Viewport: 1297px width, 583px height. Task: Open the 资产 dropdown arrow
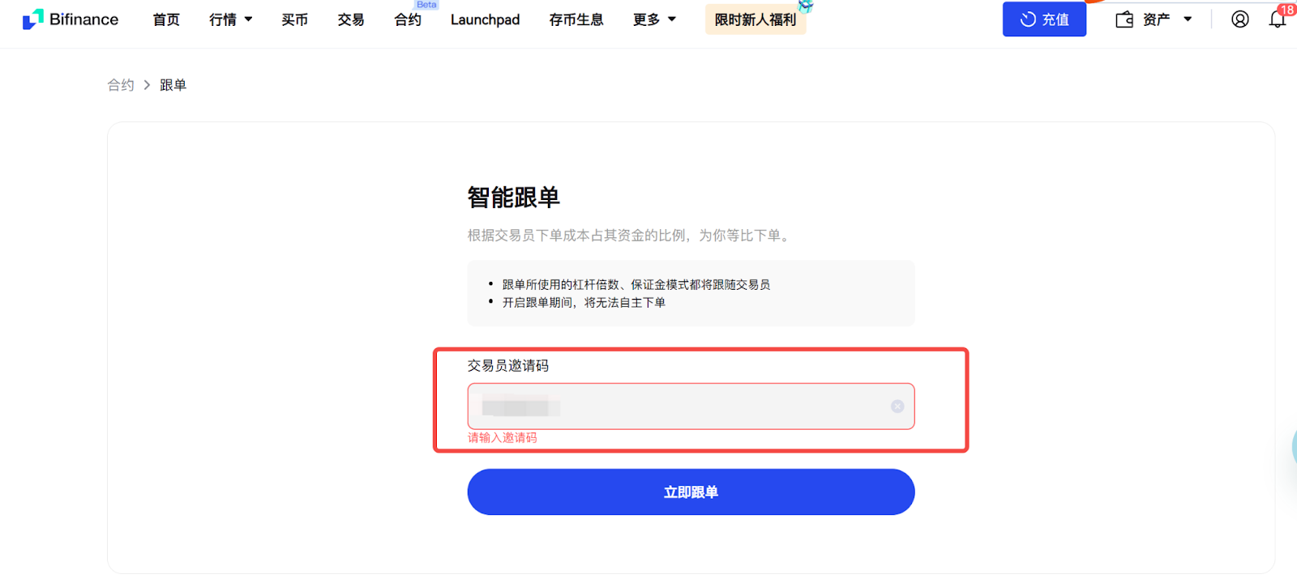(1188, 19)
